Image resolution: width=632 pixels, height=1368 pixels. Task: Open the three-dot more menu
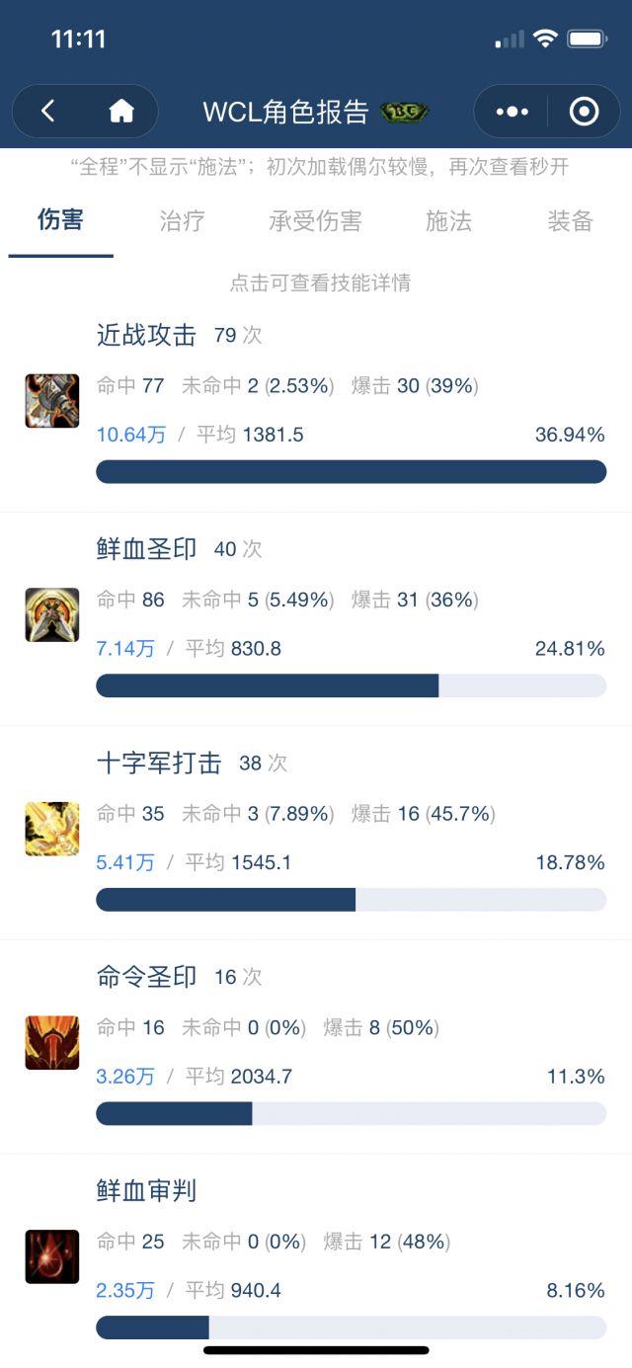coord(512,112)
